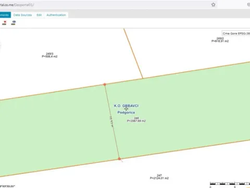Click the browser address bar URL

coord(17,5)
